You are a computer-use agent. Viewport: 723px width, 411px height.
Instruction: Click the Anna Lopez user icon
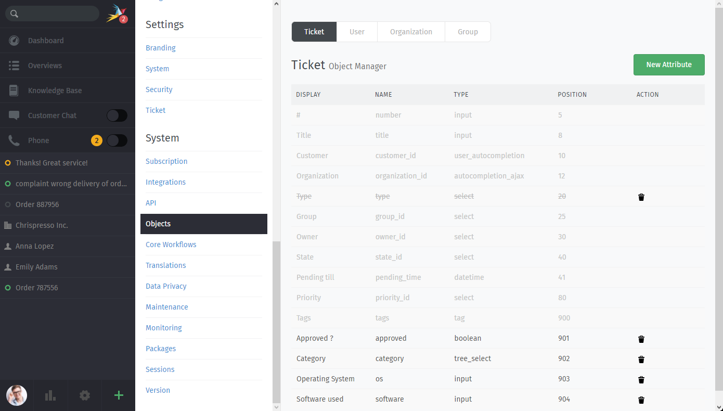[x=8, y=246]
